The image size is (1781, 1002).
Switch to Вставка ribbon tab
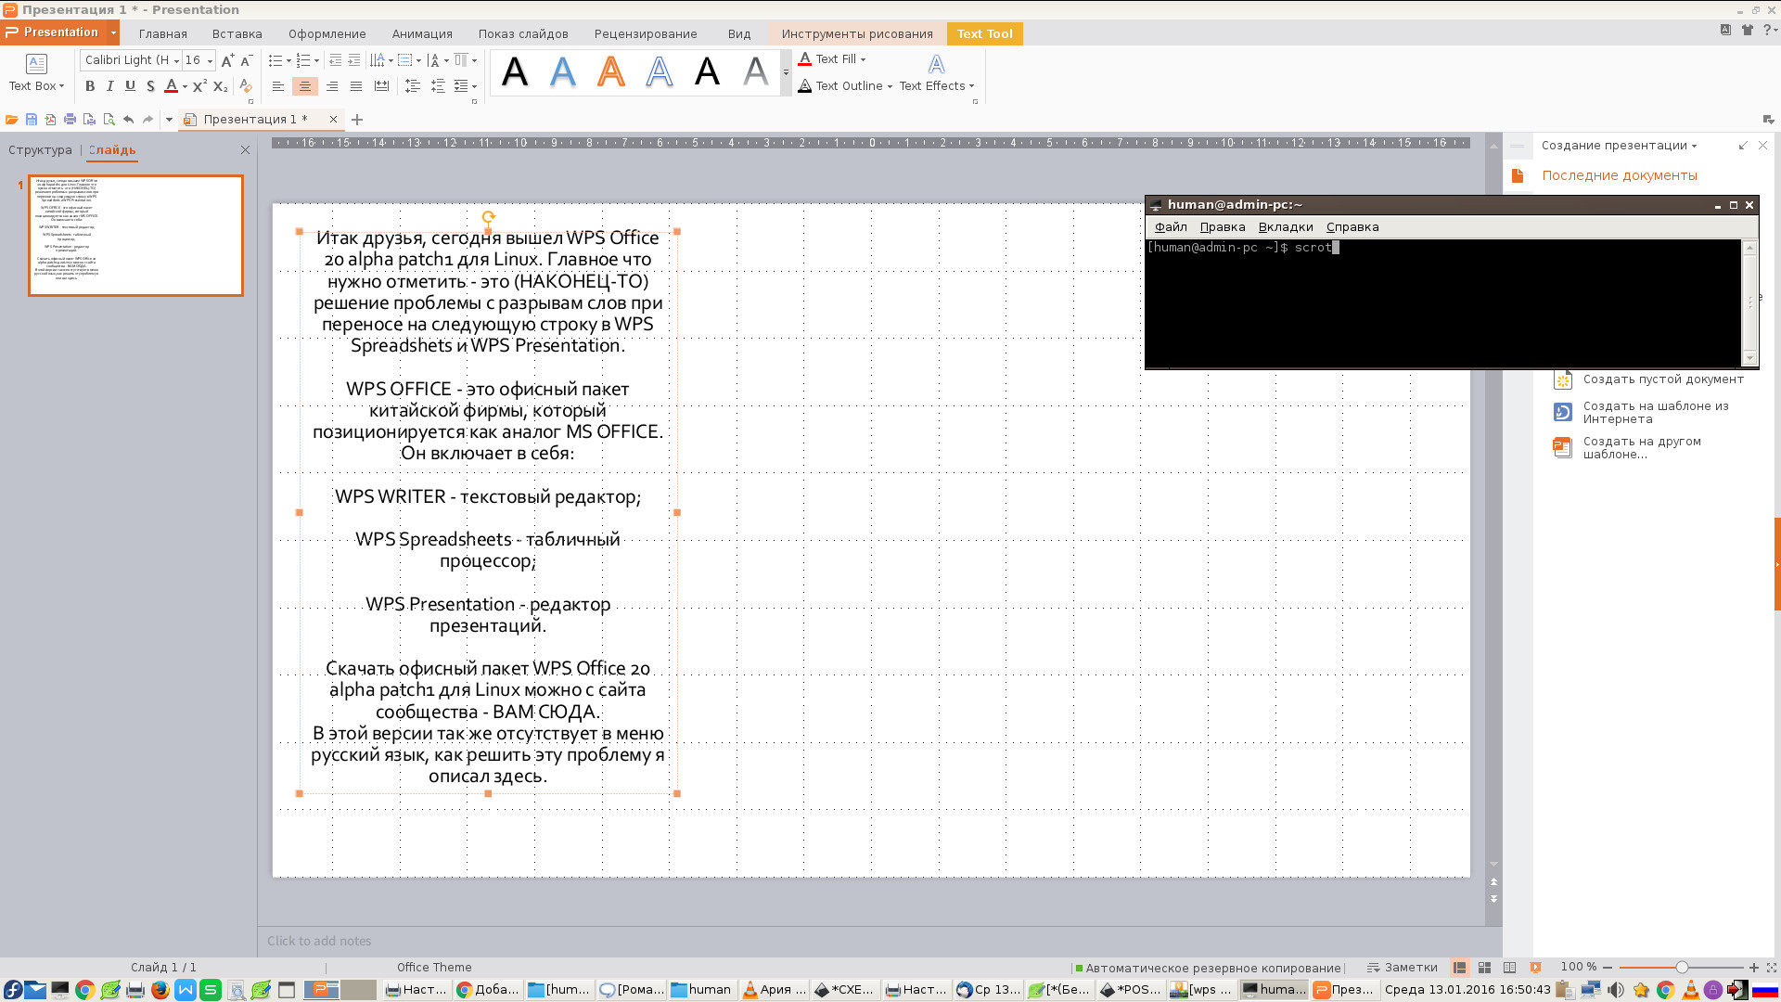(x=237, y=34)
